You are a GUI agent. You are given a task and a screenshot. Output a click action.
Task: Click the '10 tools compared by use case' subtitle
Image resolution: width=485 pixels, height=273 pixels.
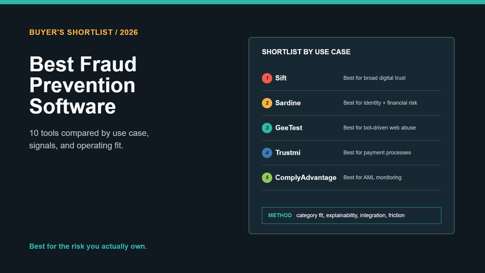(89, 139)
